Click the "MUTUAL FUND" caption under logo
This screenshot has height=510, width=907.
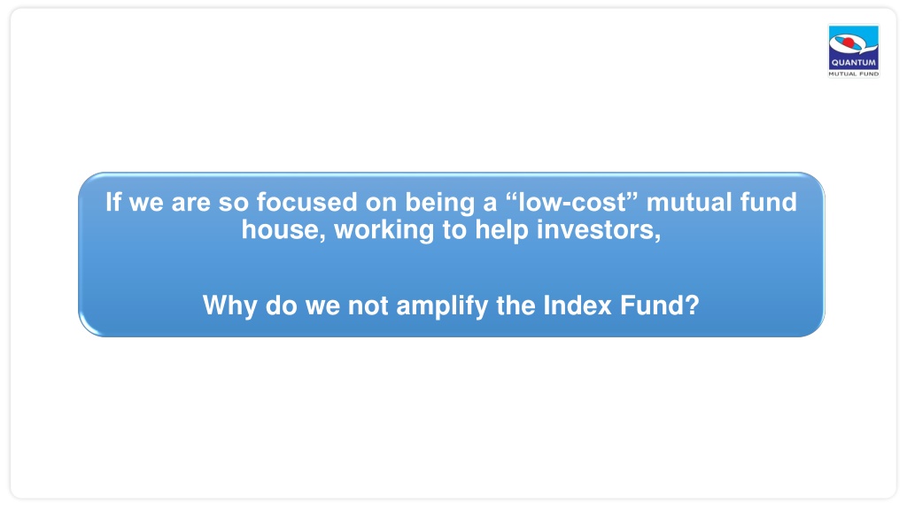pos(854,74)
